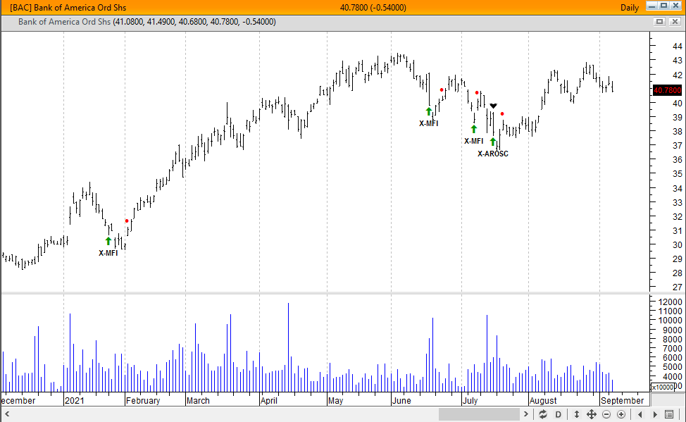Click the [BAC] Bank of America Ord Shs title

[x=68, y=8]
